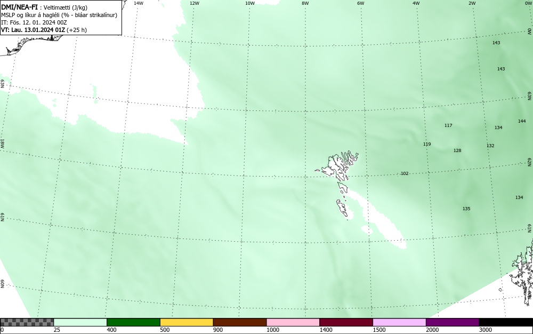Screen dimensions: 533x334
Task: Click the checkered gray 0–25 legend swatch
Action: (27, 322)
